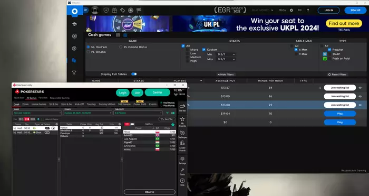The width and height of the screenshot is (369, 196).
Task: Open Help in PokerStars sidebar
Action: (x=182, y=182)
